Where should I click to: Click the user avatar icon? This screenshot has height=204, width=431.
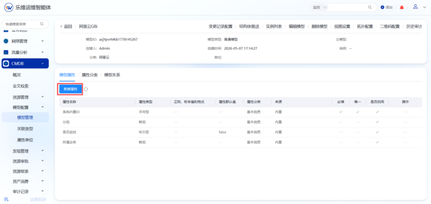click(415, 7)
